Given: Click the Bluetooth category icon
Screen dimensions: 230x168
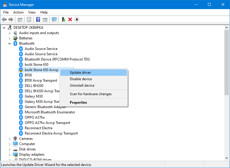Looking at the screenshot, I should (x=15, y=43).
